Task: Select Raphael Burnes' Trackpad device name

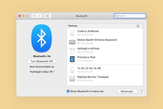Action: tap(93, 77)
